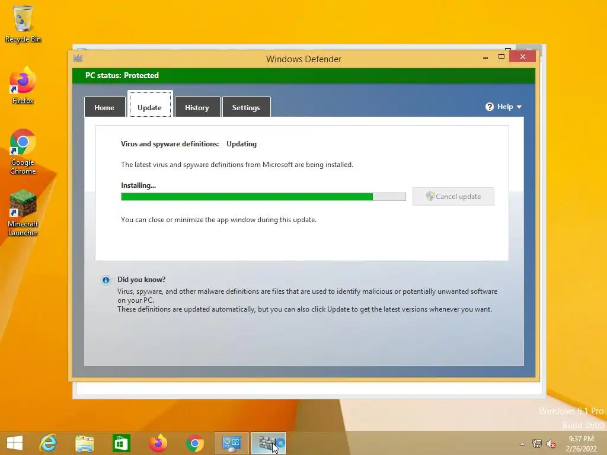Launch Internet Explorer from the taskbar

click(x=49, y=443)
